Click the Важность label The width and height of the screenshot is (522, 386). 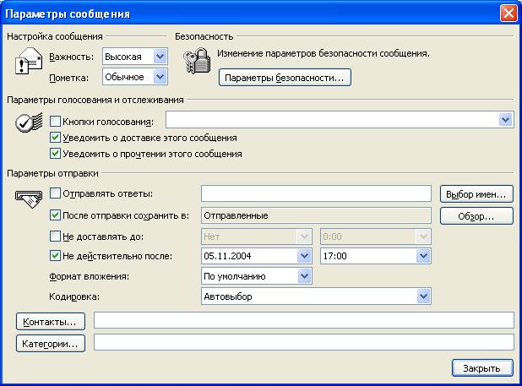(72, 57)
